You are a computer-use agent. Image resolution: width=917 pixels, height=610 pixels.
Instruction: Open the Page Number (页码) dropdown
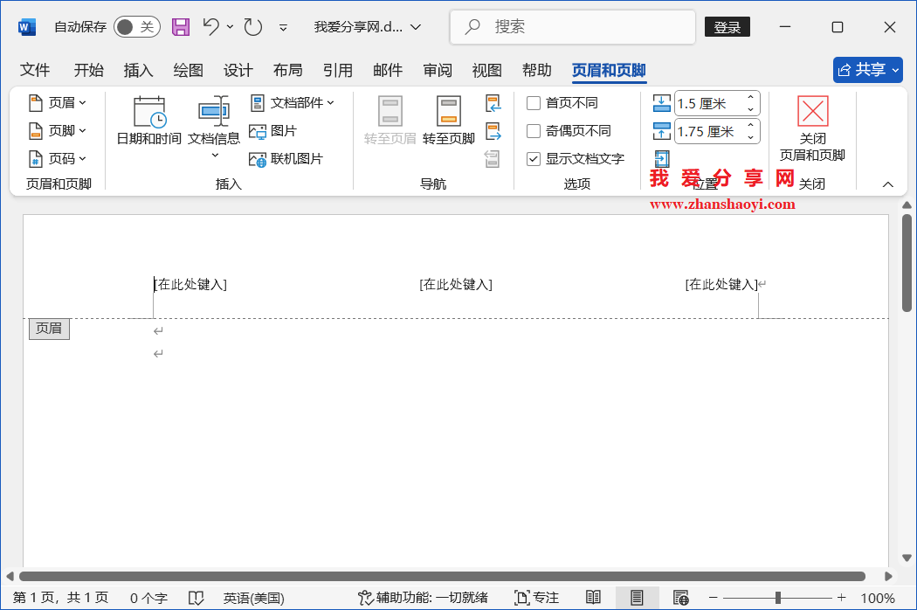(x=58, y=159)
